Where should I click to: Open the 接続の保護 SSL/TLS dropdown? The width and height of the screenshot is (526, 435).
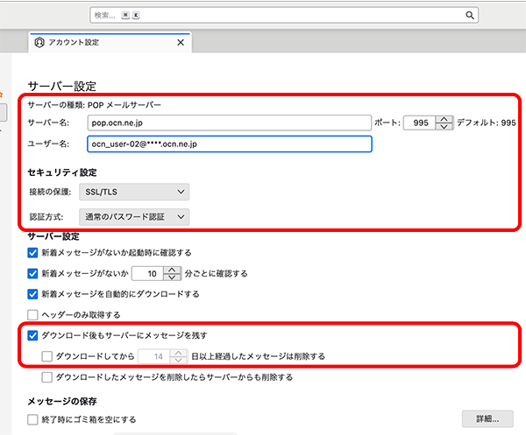138,191
